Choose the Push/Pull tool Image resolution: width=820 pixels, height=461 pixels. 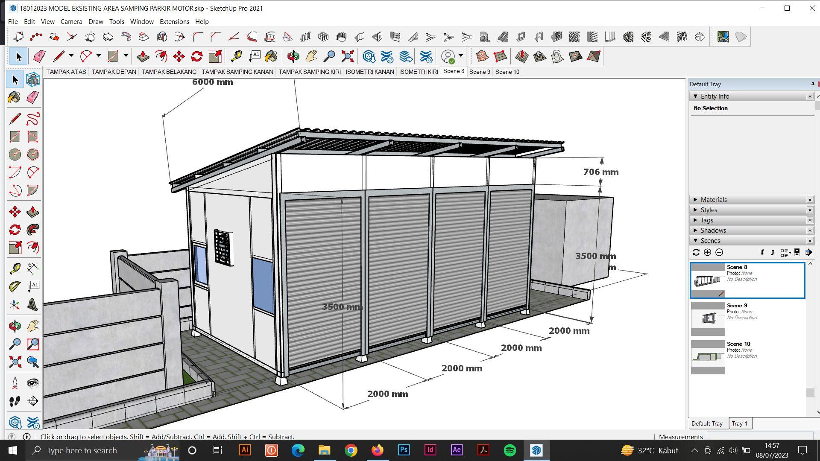[33, 212]
